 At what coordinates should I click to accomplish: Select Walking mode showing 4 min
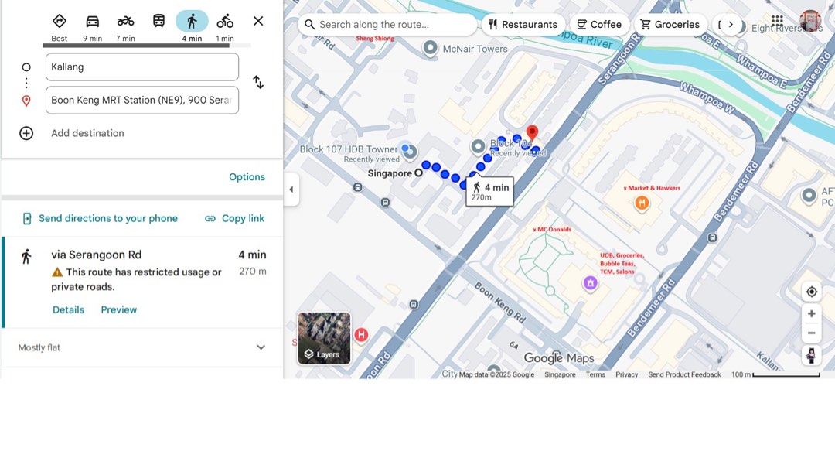coord(192,27)
